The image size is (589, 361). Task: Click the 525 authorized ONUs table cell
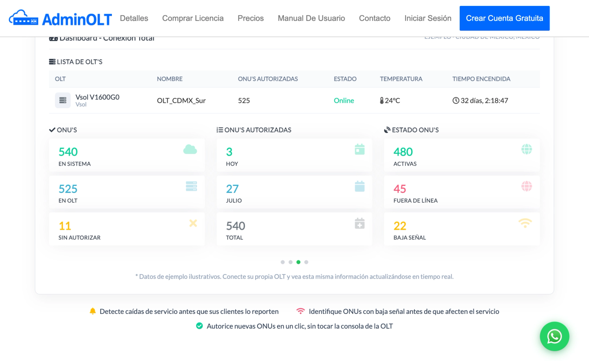click(244, 100)
